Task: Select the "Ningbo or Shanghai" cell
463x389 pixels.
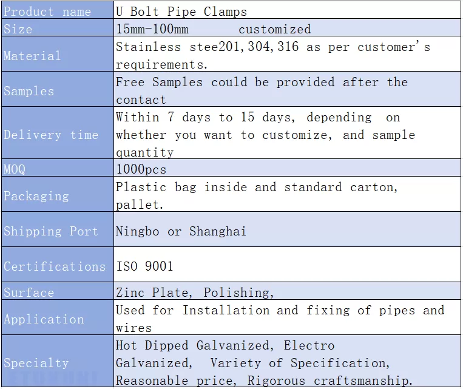Action: coord(286,231)
